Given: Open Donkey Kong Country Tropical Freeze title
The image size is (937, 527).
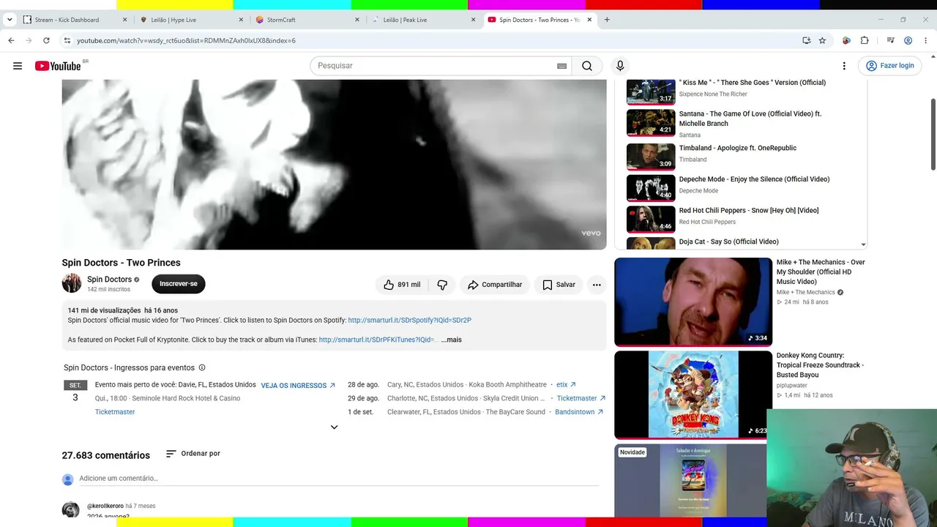Looking at the screenshot, I should pos(820,365).
